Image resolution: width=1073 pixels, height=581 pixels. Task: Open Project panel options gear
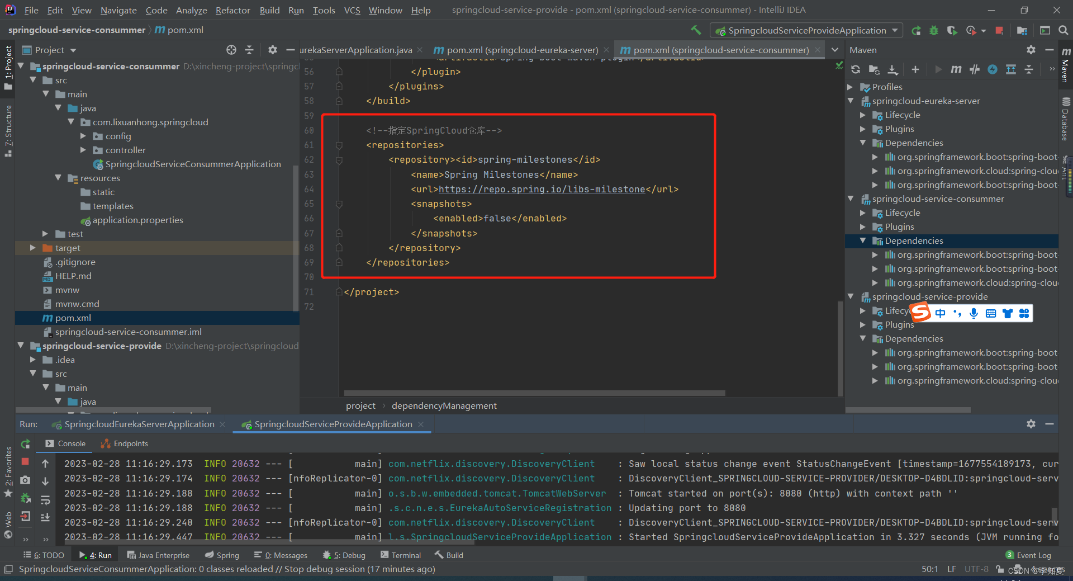[272, 50]
